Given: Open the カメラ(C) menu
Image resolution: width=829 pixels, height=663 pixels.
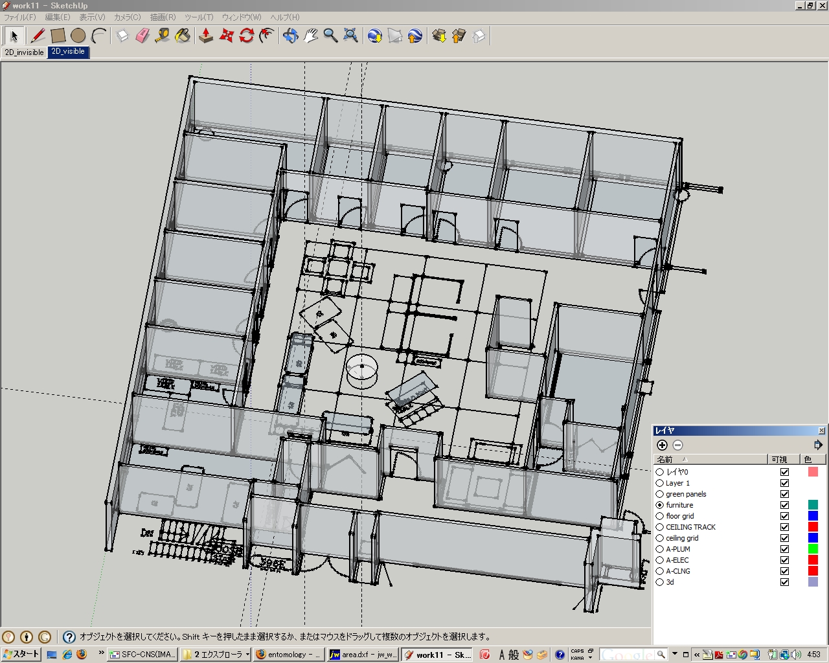Looking at the screenshot, I should (127, 17).
